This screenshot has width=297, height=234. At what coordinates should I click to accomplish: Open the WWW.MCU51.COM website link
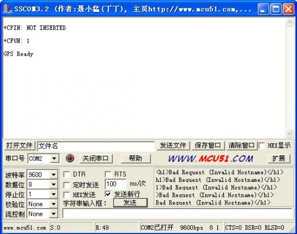tap(210, 159)
